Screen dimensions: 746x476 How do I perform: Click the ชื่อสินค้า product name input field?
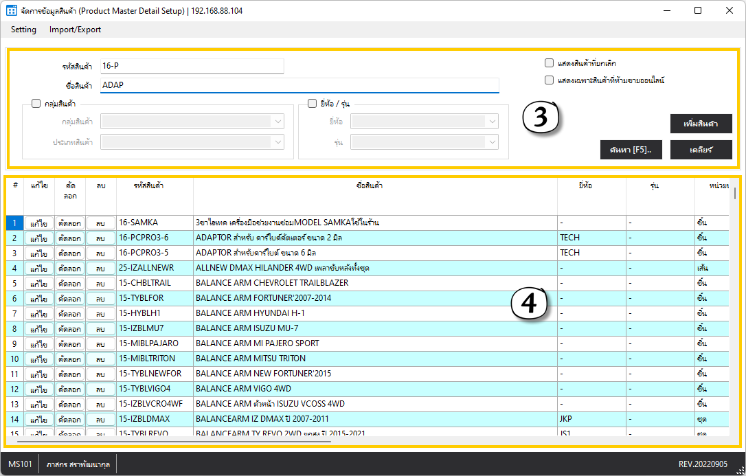coord(299,85)
